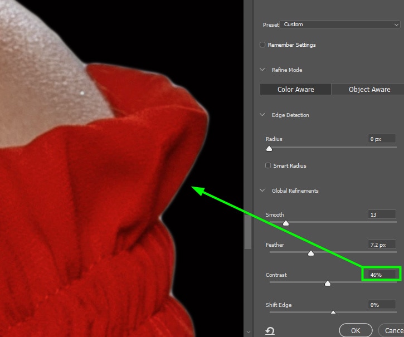Click the Smooth value field

click(x=382, y=214)
